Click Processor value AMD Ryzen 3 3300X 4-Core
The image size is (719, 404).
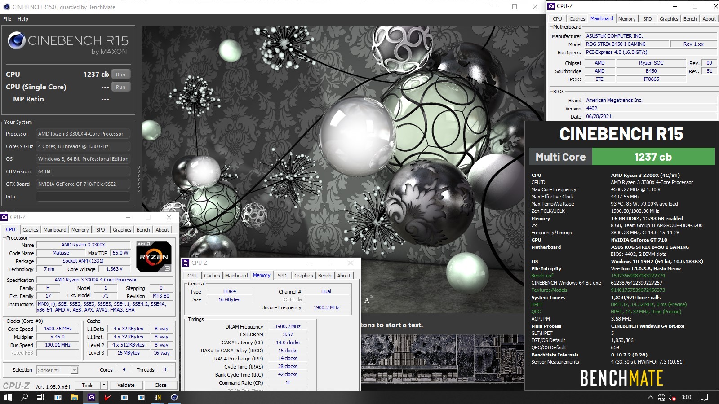pos(83,134)
